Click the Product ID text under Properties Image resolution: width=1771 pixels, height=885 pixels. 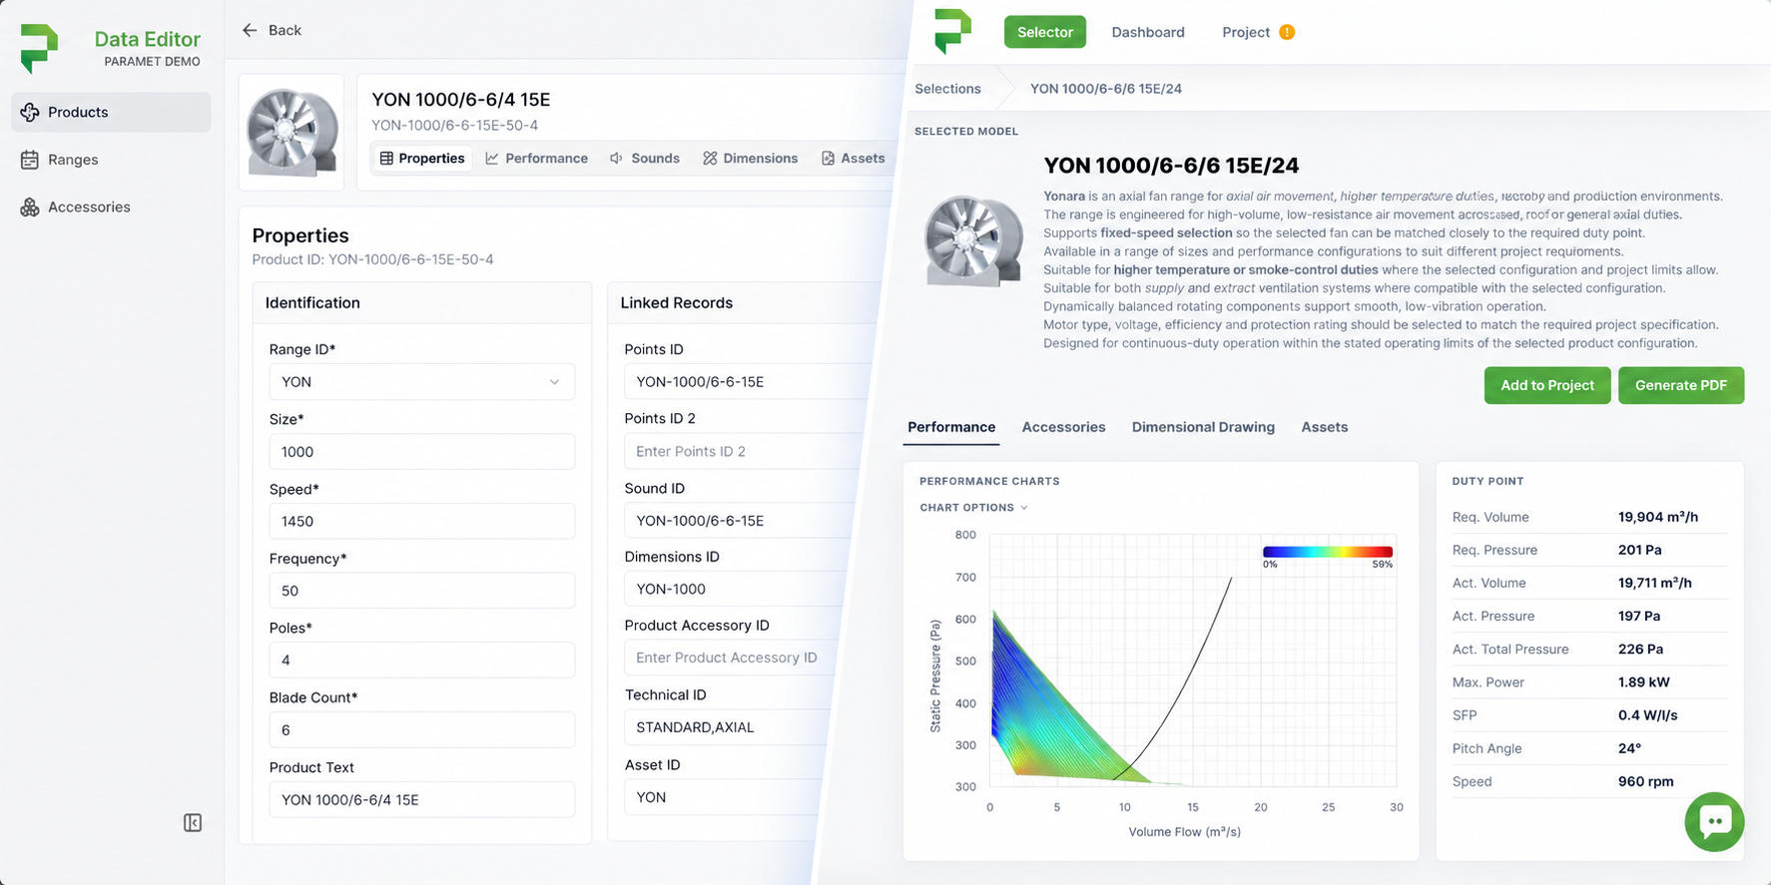point(372,259)
